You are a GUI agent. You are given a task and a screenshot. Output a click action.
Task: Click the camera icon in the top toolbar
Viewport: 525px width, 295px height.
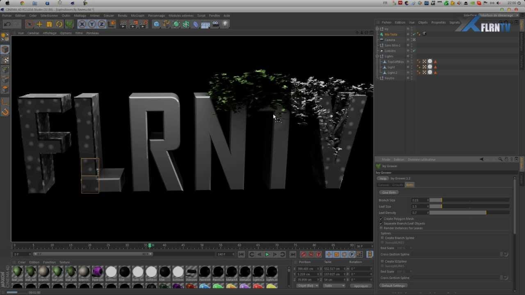[215, 24]
